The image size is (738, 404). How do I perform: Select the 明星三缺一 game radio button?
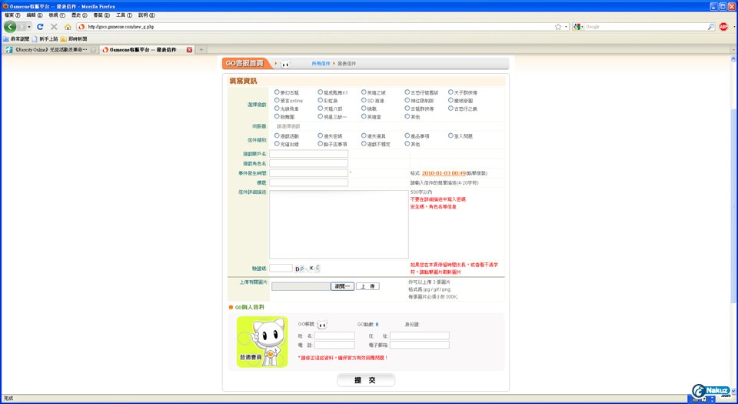click(320, 116)
